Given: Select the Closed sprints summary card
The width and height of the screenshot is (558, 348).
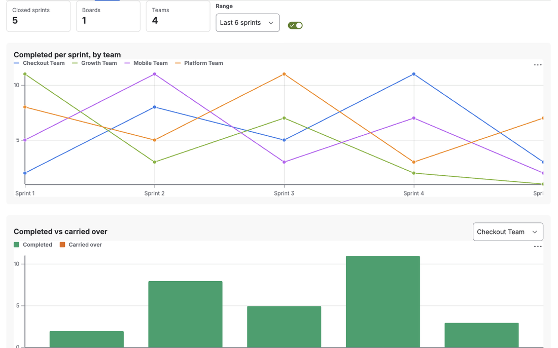Looking at the screenshot, I should (39, 16).
